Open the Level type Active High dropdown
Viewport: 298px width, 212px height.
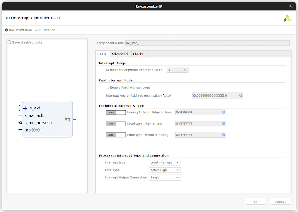[x=165, y=170]
